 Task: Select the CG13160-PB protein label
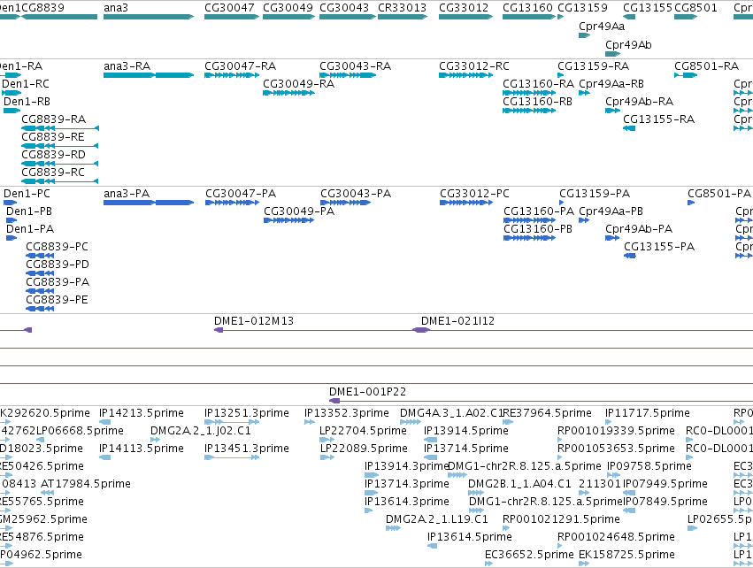[x=538, y=229]
